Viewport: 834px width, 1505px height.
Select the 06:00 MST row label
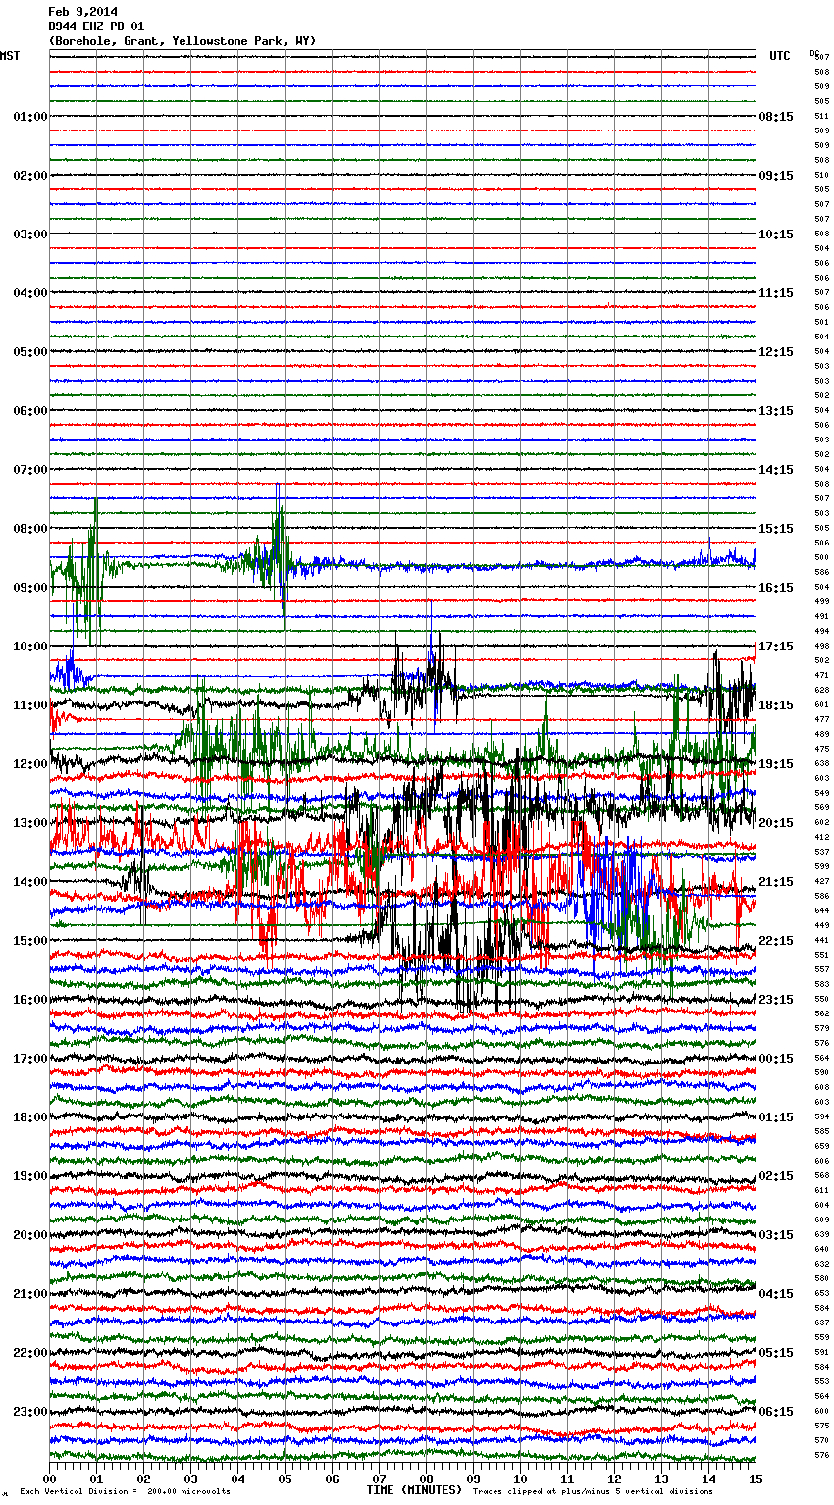[30, 411]
